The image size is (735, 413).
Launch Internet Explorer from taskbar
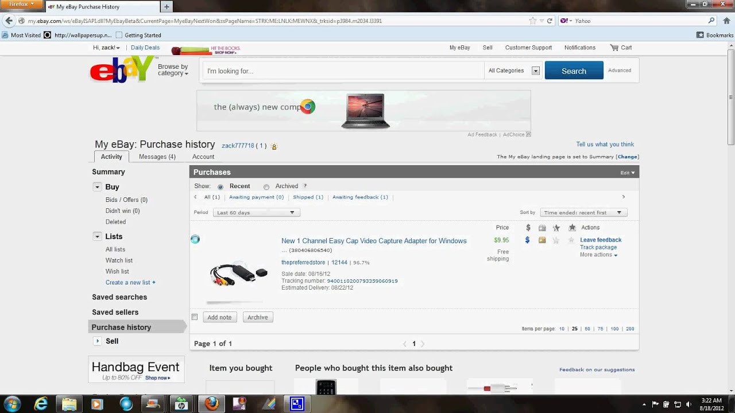coord(41,404)
